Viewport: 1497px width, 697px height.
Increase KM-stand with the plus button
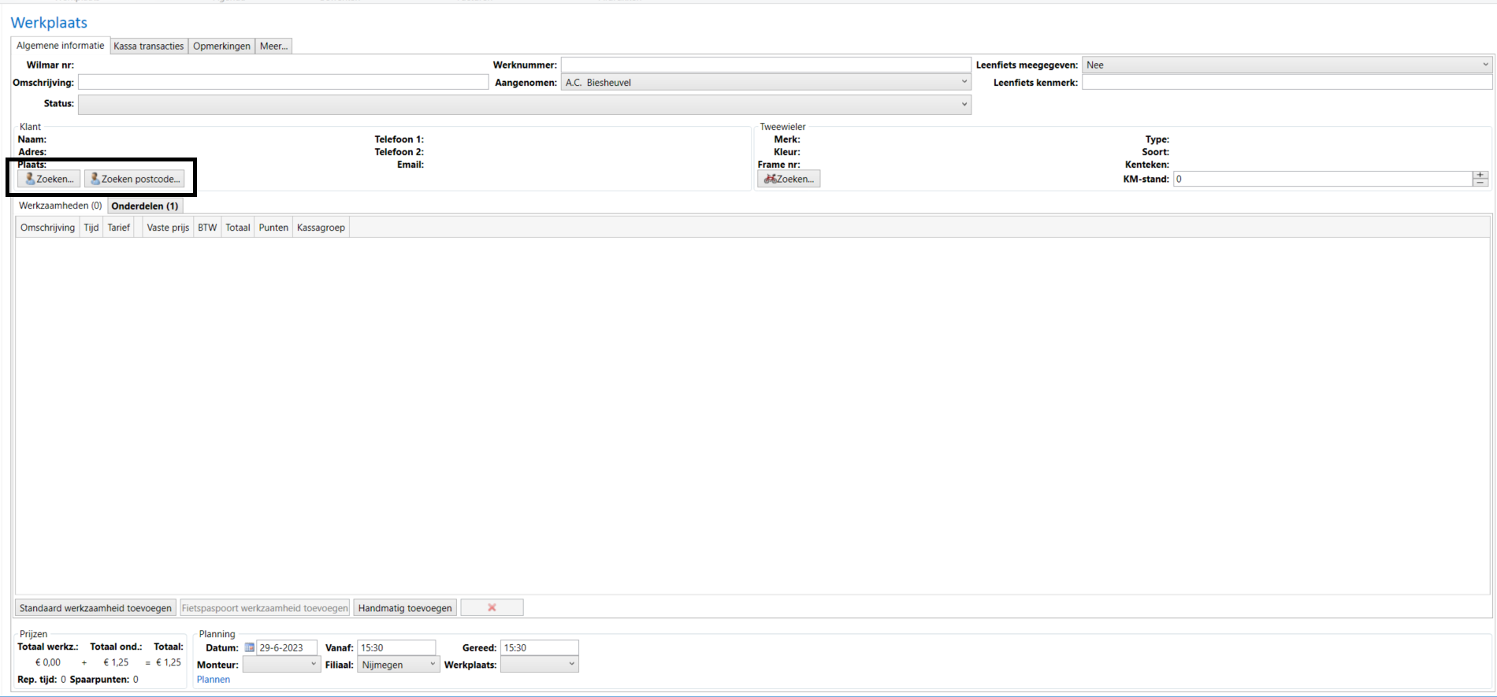tap(1480, 175)
